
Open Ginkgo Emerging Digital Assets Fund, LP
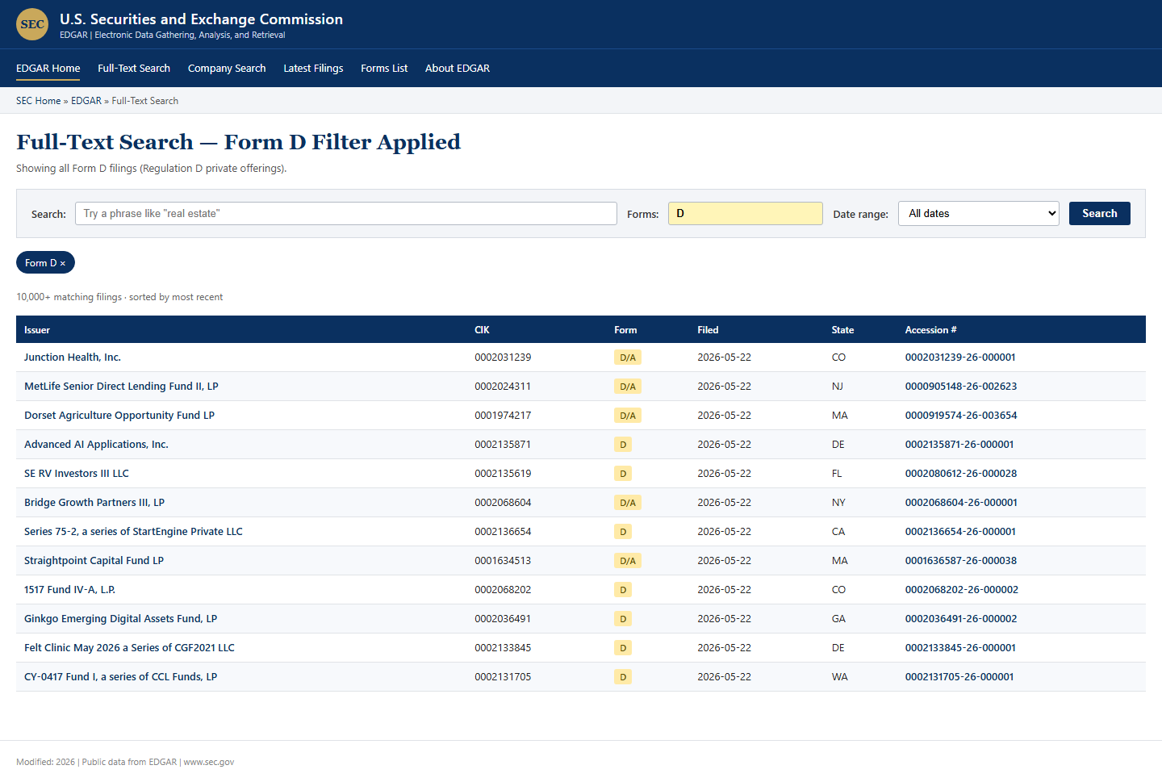(x=120, y=619)
